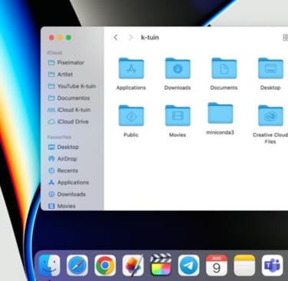Open the Creative Cloud Files folder
Image resolution: width=288 pixels, height=281 pixels.
(x=270, y=116)
